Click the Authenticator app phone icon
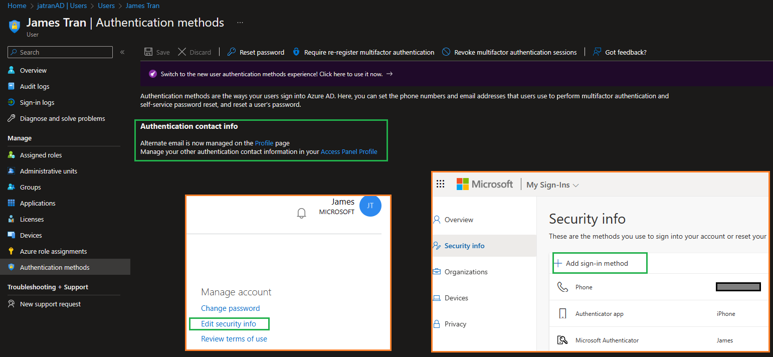 click(562, 314)
